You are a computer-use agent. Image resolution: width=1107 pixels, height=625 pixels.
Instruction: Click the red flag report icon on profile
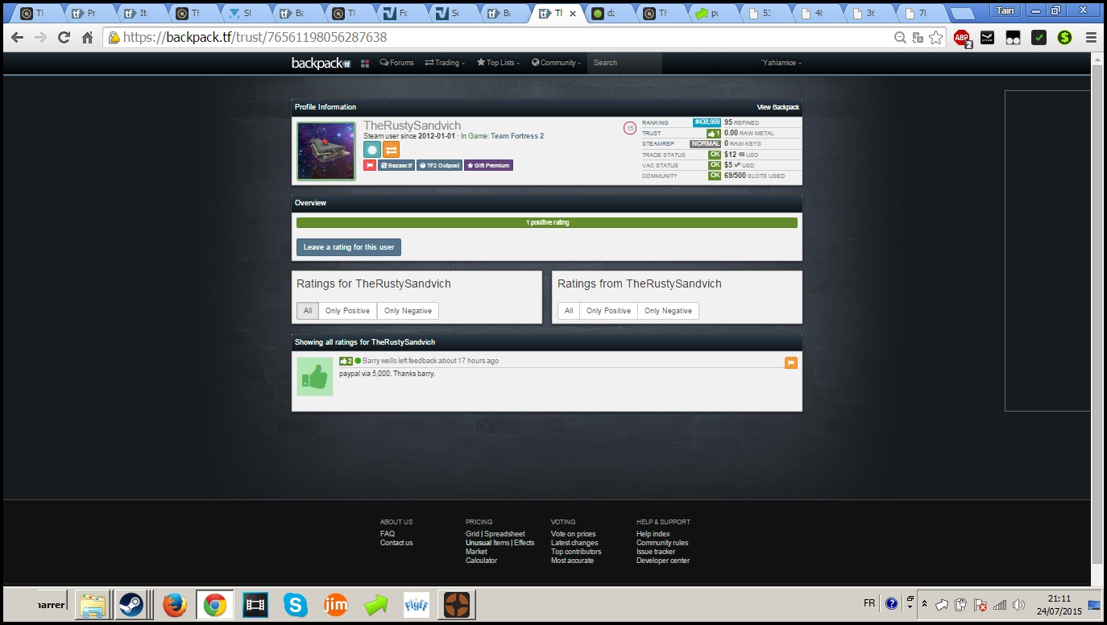(370, 165)
